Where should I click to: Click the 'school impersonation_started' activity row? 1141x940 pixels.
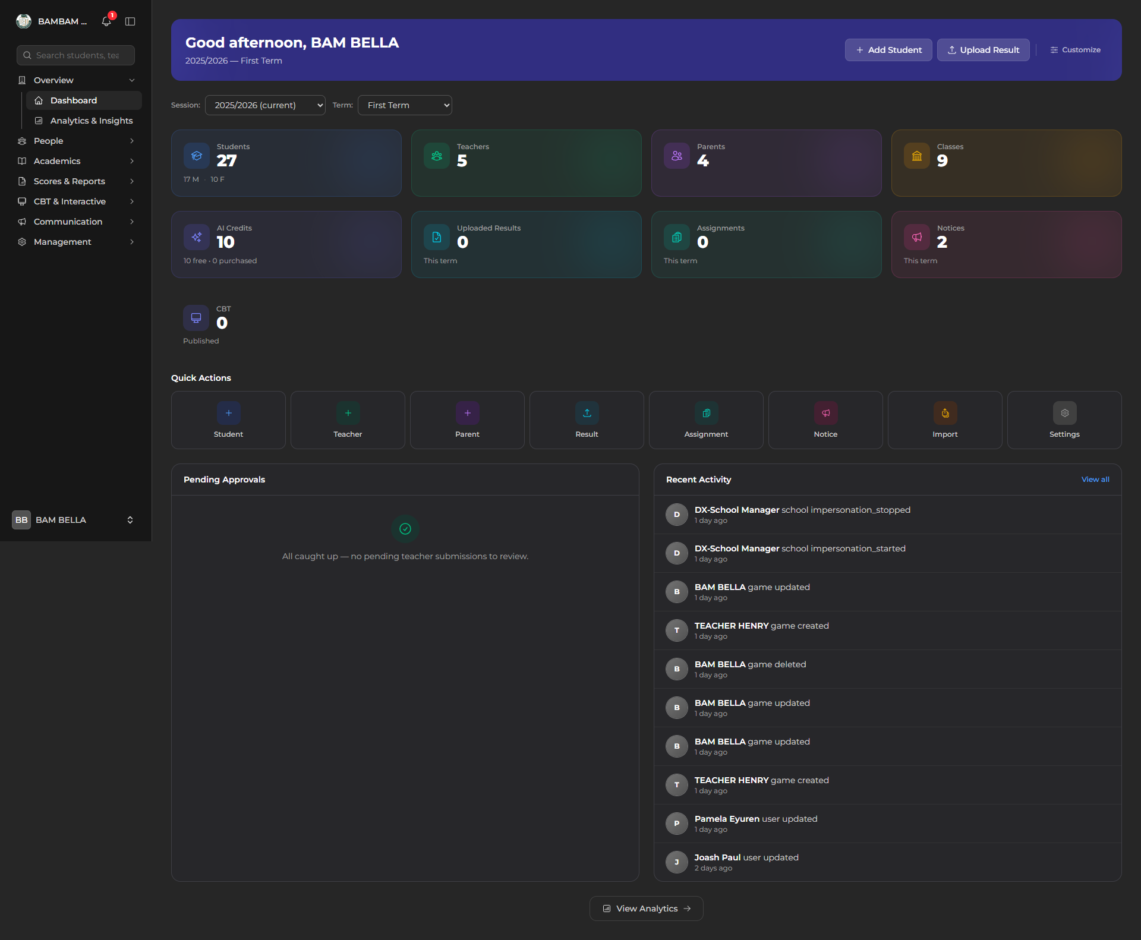[888, 553]
